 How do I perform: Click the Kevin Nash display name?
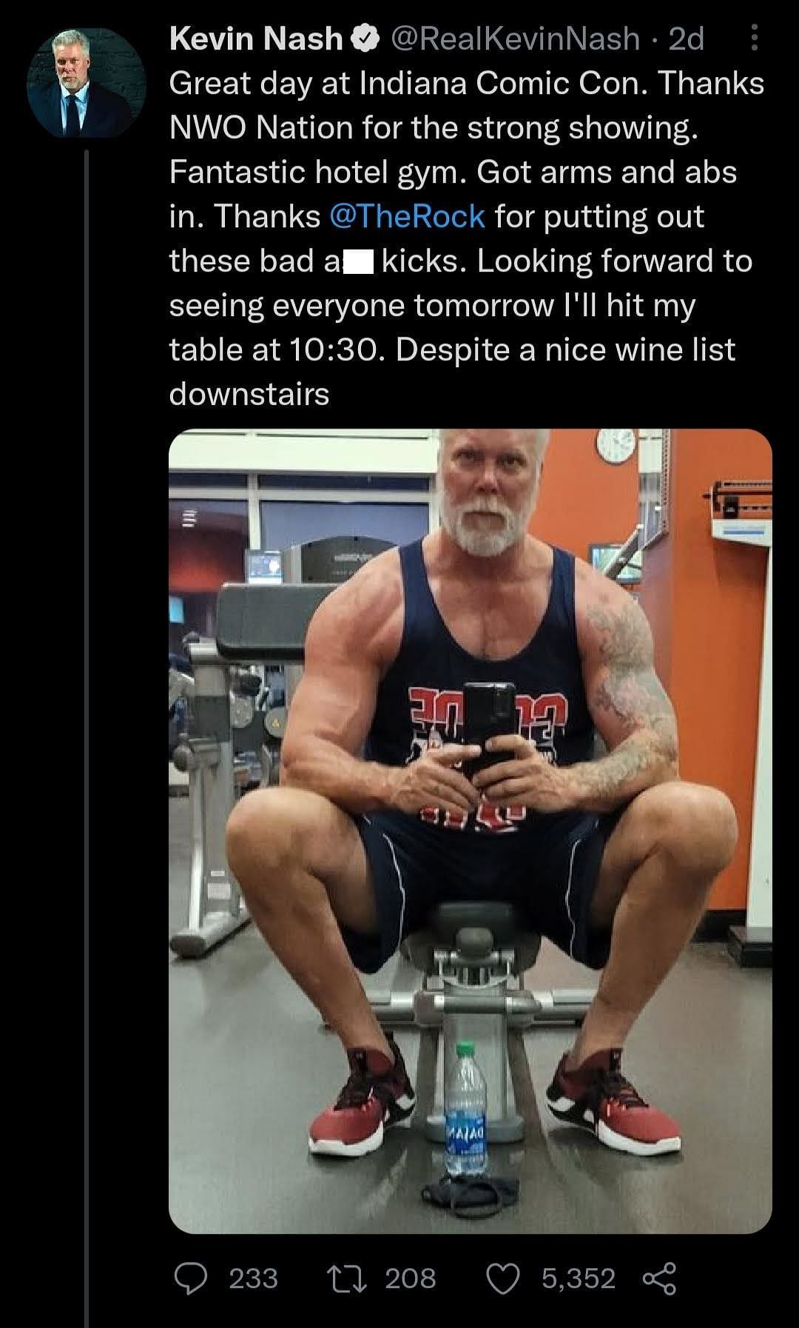coord(256,38)
